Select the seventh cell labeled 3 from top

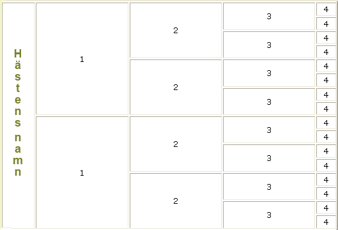click(x=269, y=187)
